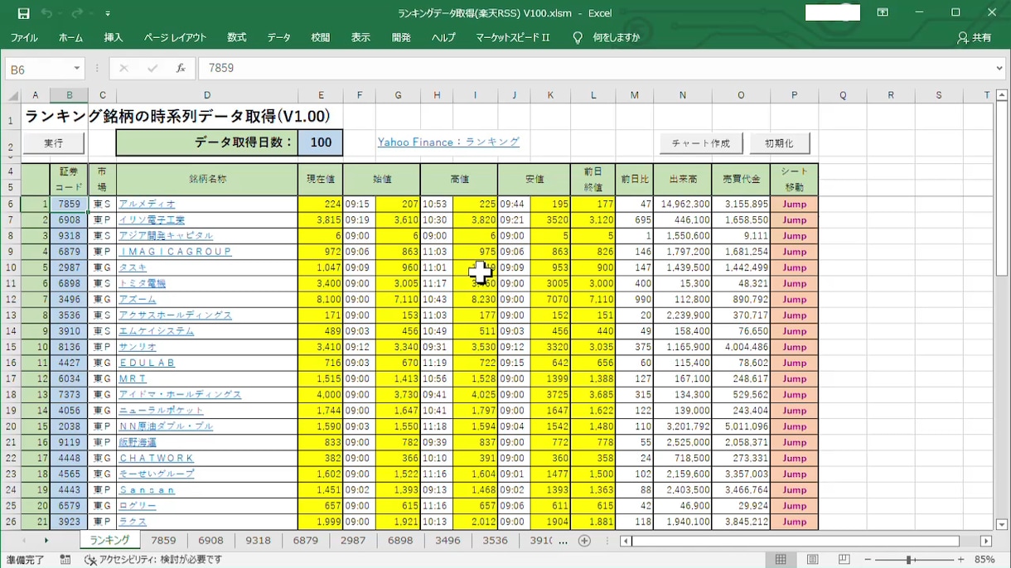Screen dimensions: 1011x568
Task: Show next sheet tabs with right arrow
Action: pos(46,541)
